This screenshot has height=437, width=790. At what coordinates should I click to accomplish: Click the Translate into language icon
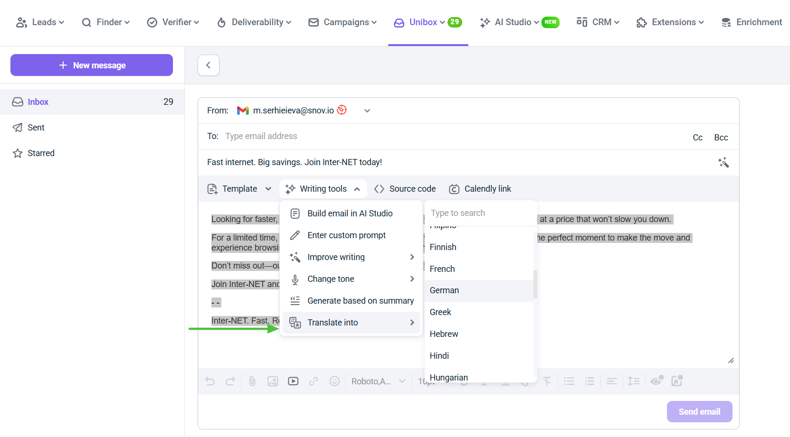coord(295,323)
